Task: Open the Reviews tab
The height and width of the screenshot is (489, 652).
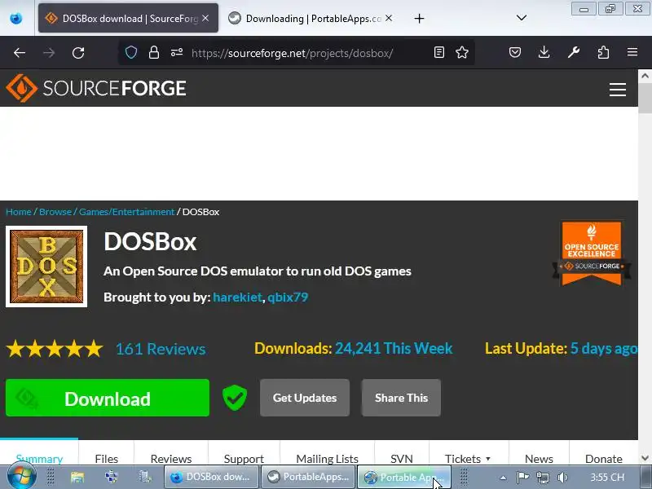Action: (x=171, y=459)
